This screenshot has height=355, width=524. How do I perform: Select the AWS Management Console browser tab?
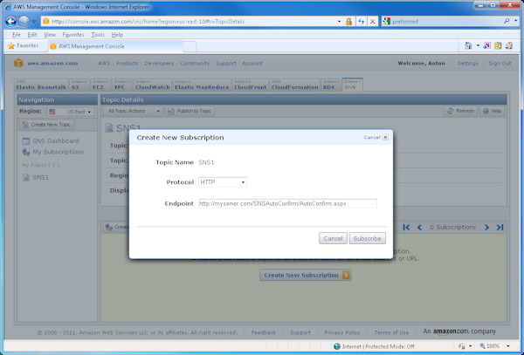pos(115,46)
